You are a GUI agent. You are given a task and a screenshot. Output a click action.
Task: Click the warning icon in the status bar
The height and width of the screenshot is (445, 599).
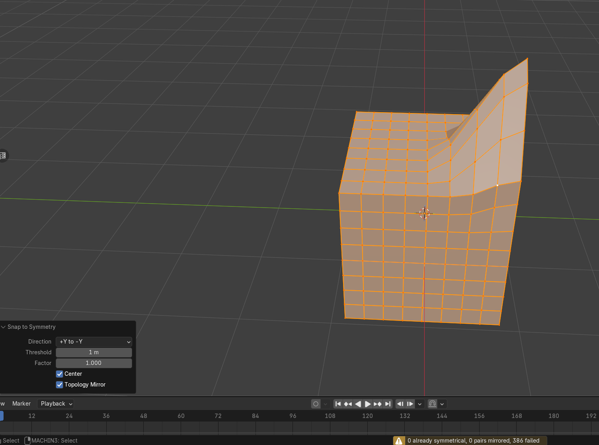(x=399, y=441)
